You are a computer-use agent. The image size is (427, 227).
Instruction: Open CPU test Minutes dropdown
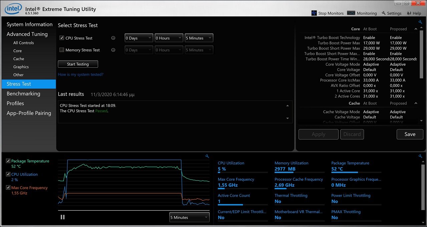click(199, 38)
